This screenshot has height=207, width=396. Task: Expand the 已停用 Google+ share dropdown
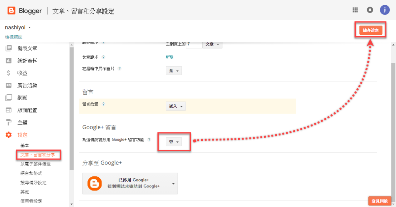click(173, 184)
